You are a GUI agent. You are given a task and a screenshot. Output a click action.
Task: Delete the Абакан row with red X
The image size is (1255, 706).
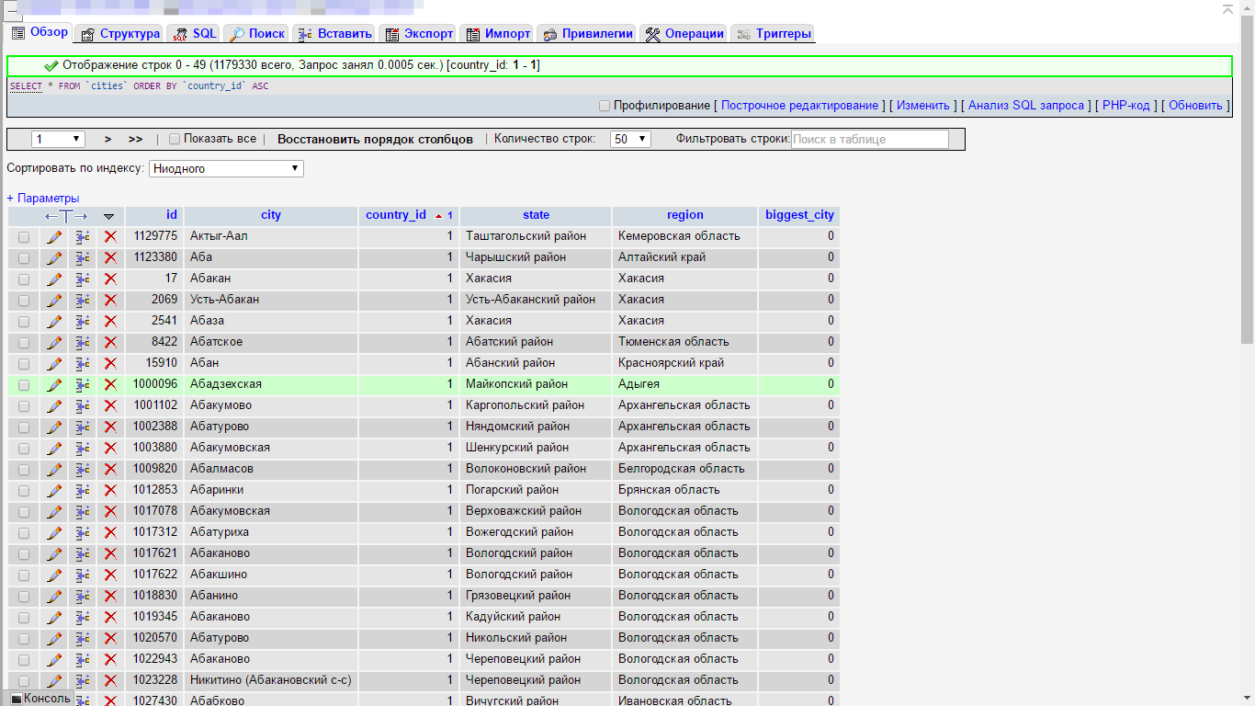(x=110, y=279)
